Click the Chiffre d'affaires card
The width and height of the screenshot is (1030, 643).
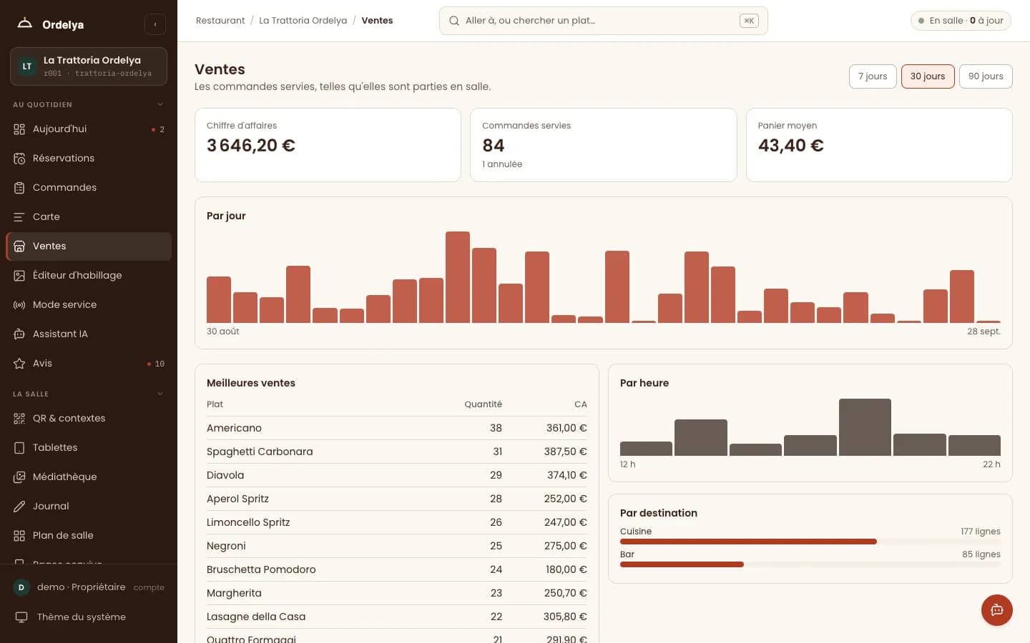[328, 145]
